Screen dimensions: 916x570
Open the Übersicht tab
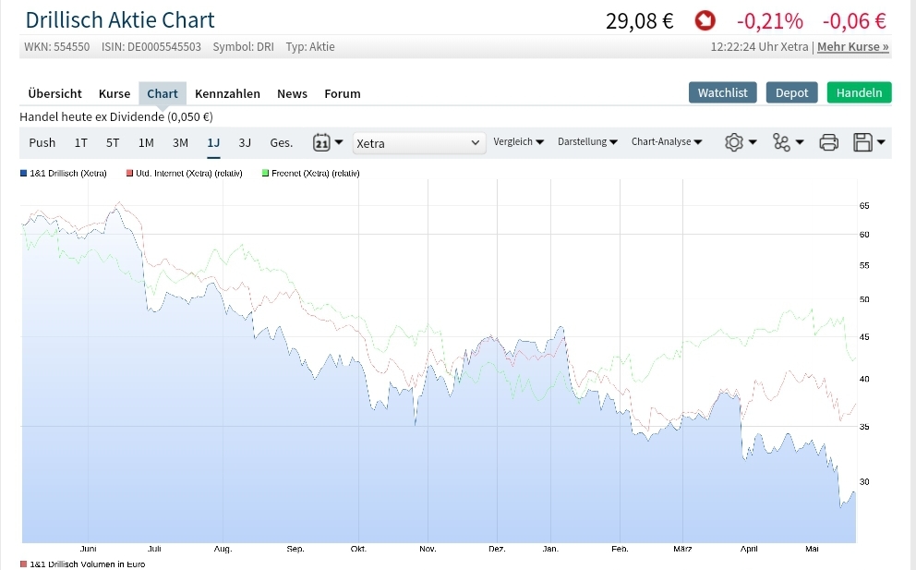pyautogui.click(x=54, y=93)
